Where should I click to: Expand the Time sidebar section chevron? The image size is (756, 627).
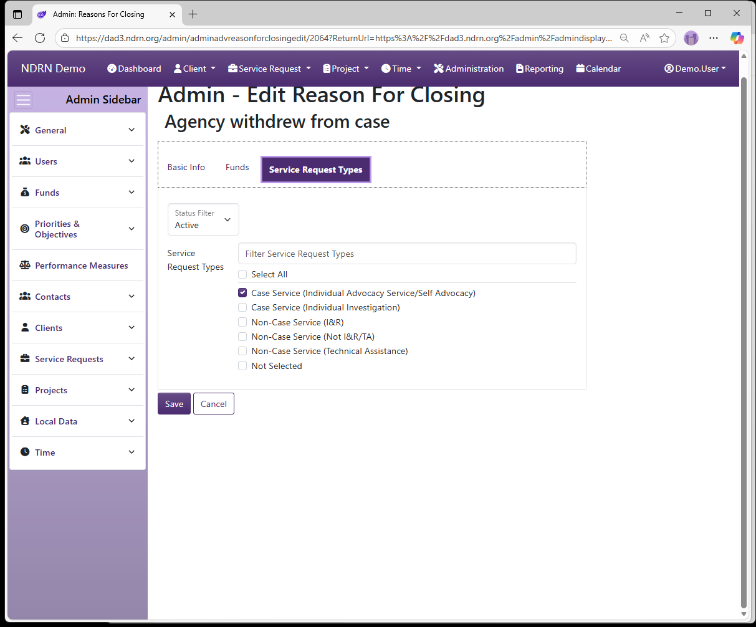(x=132, y=452)
